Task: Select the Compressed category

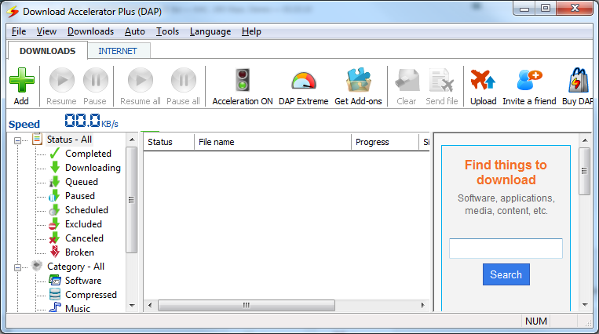Action: (x=91, y=295)
